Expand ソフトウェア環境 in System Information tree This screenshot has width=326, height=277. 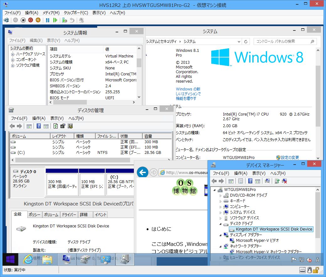pyautogui.click(x=13, y=66)
